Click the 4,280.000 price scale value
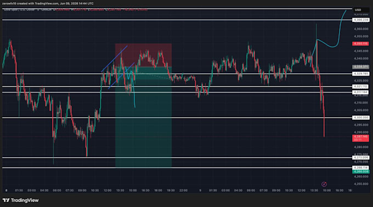The image size is (373, 207). click(361, 147)
